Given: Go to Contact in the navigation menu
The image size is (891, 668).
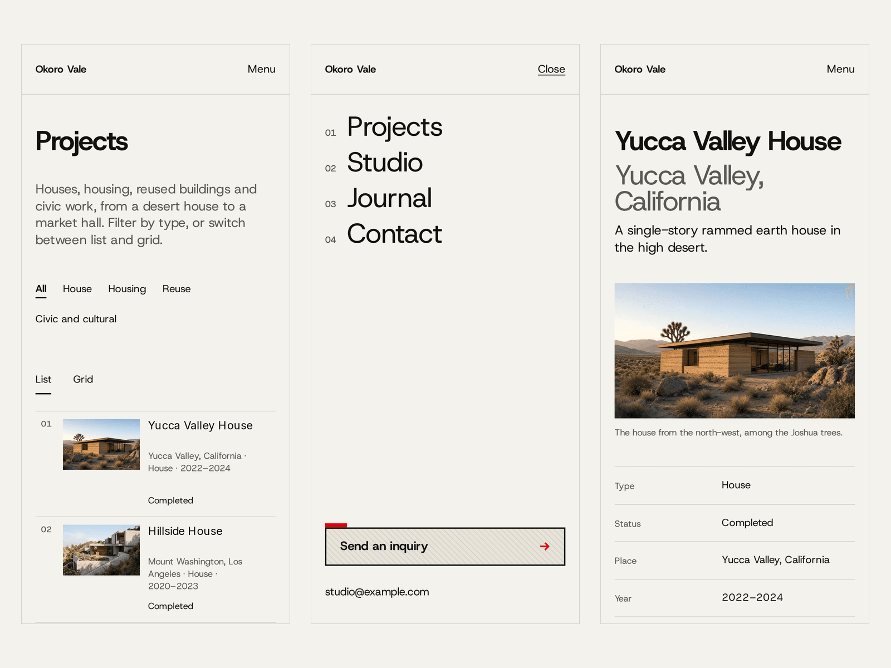Looking at the screenshot, I should [394, 234].
